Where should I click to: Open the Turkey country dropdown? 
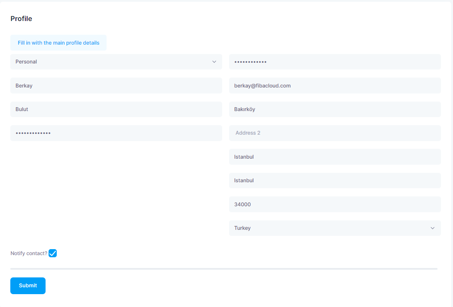tap(335, 228)
